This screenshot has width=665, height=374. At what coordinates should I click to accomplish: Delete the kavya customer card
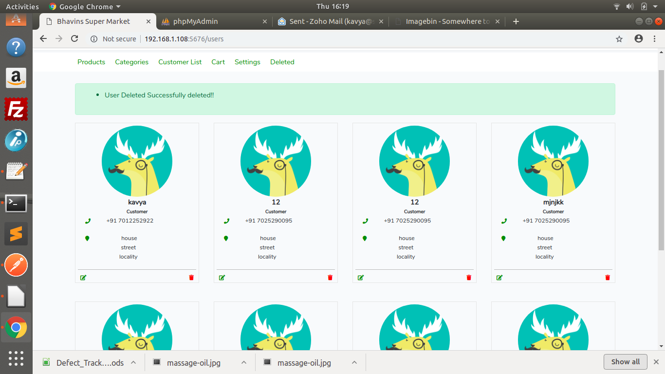191,278
